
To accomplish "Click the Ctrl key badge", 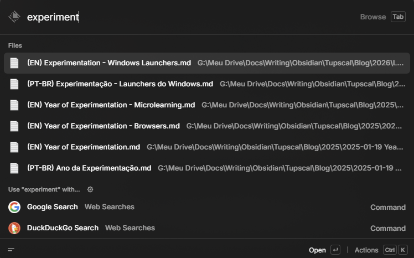I will 390,250.
